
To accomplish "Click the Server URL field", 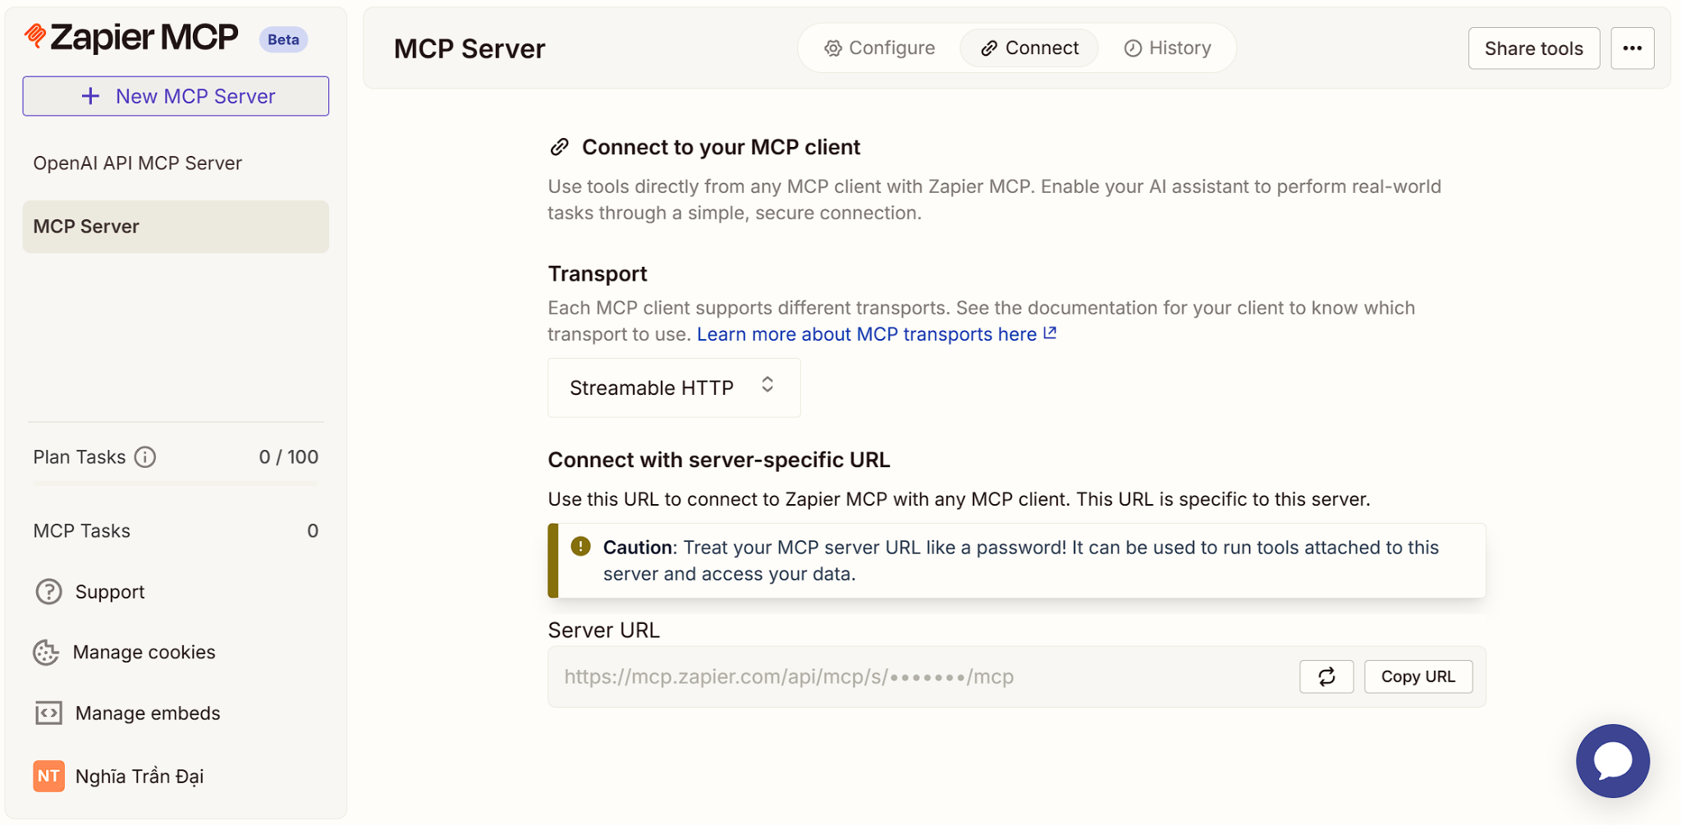I will tap(1017, 677).
